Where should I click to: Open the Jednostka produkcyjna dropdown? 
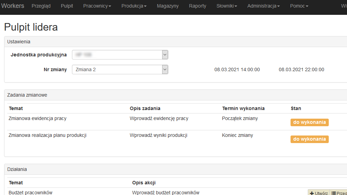[x=120, y=55]
